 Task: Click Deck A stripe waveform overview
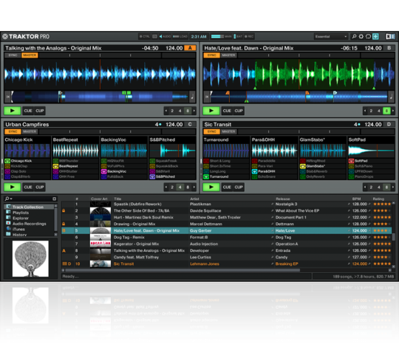100,97
